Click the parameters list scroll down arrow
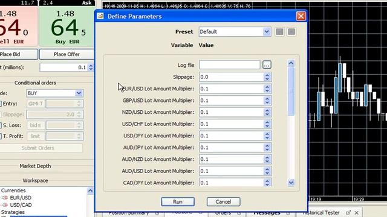 point(291,183)
